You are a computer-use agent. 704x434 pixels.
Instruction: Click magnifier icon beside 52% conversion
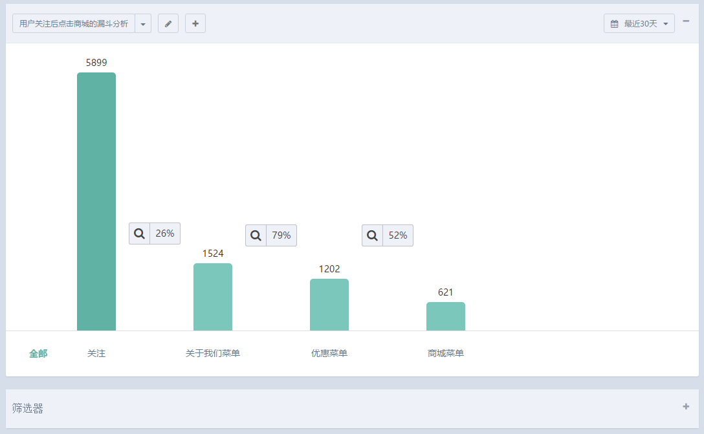coord(372,235)
